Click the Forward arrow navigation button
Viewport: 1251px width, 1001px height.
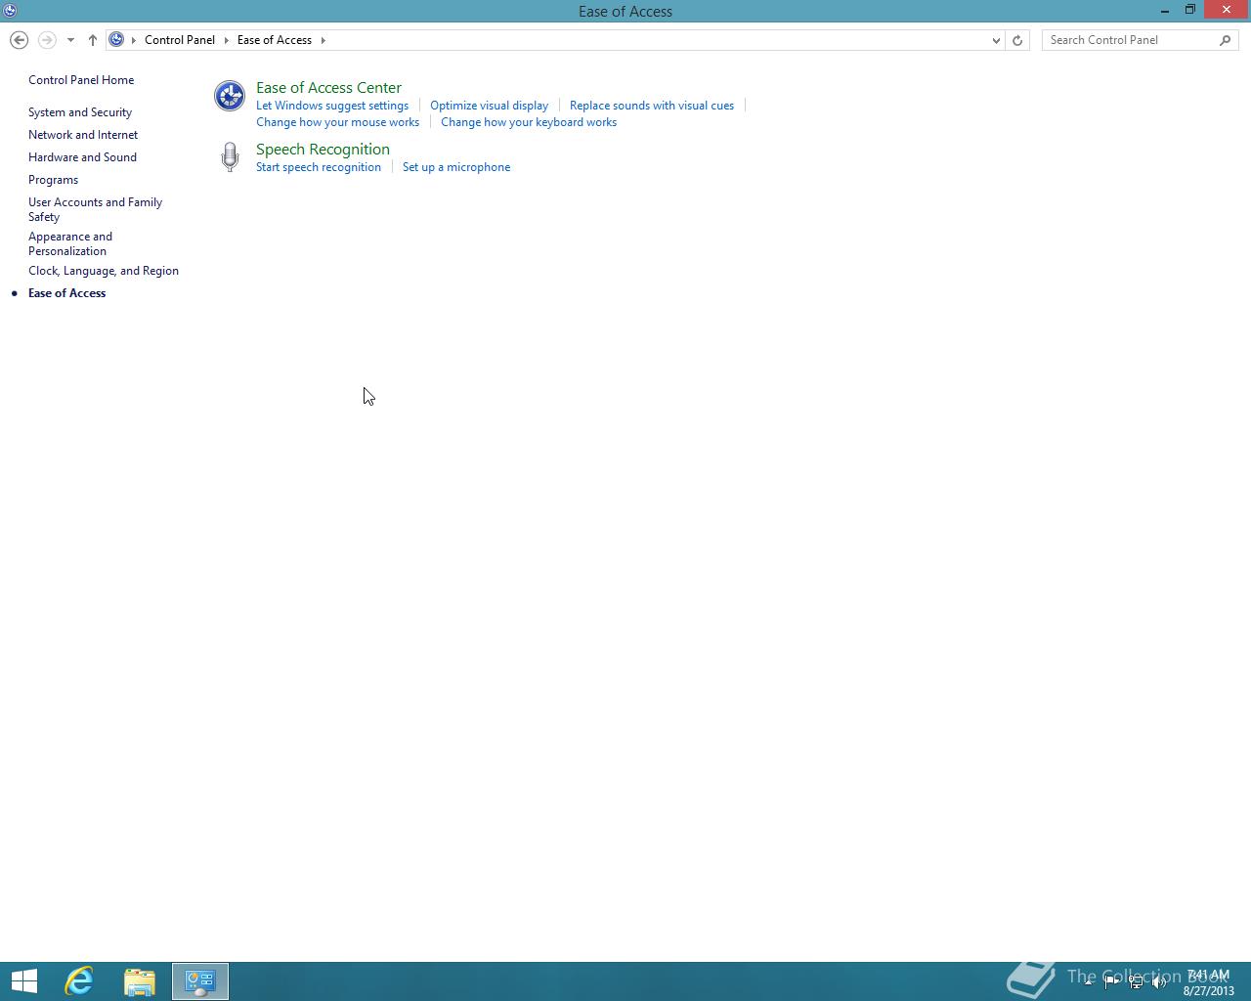click(47, 40)
